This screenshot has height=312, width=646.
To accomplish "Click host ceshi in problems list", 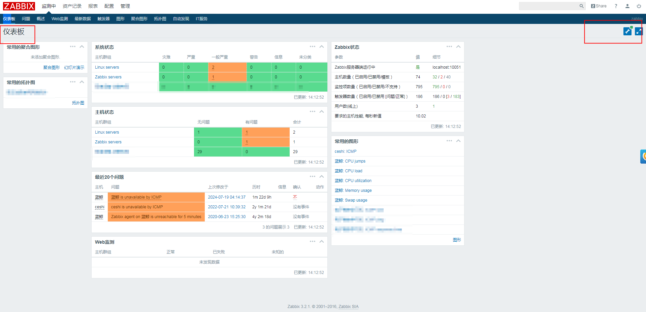I will point(100,207).
